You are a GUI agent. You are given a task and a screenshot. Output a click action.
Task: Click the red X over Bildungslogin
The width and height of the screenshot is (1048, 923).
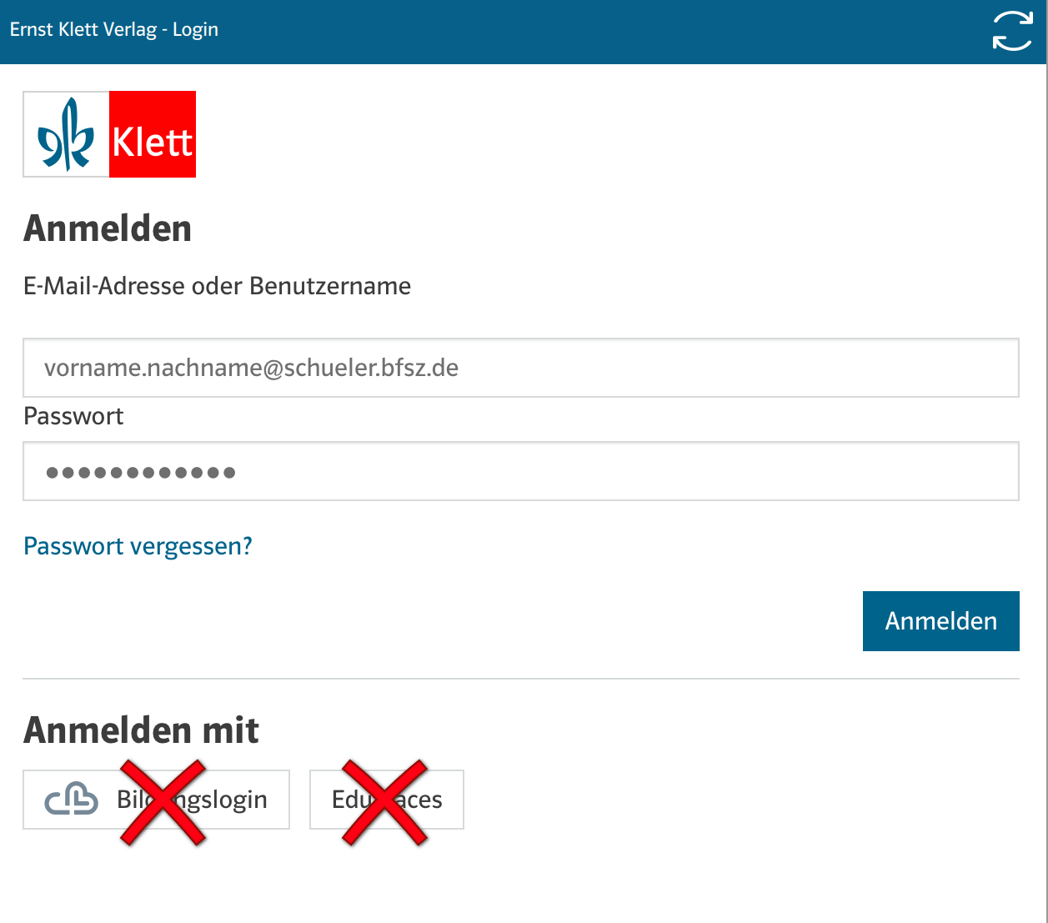(163, 802)
